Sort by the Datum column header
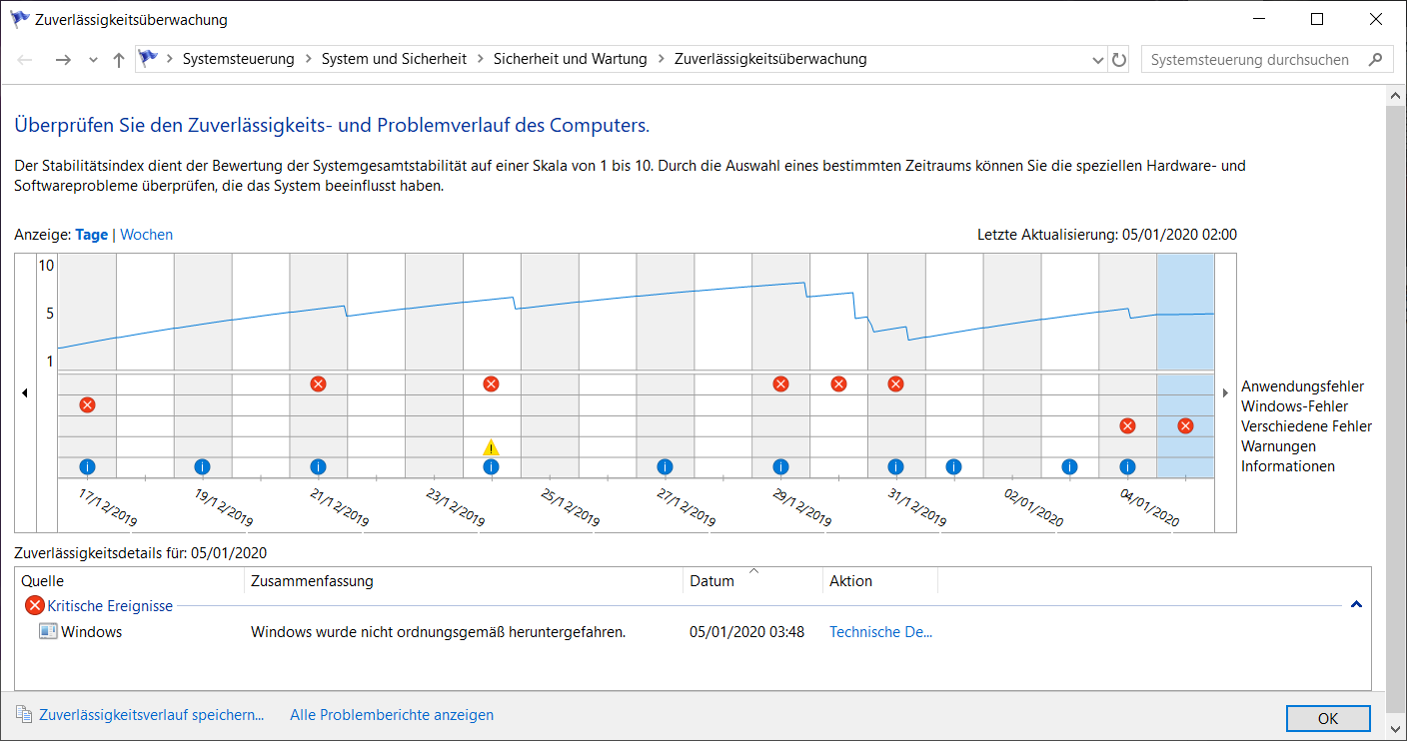The image size is (1407, 741). coord(711,581)
